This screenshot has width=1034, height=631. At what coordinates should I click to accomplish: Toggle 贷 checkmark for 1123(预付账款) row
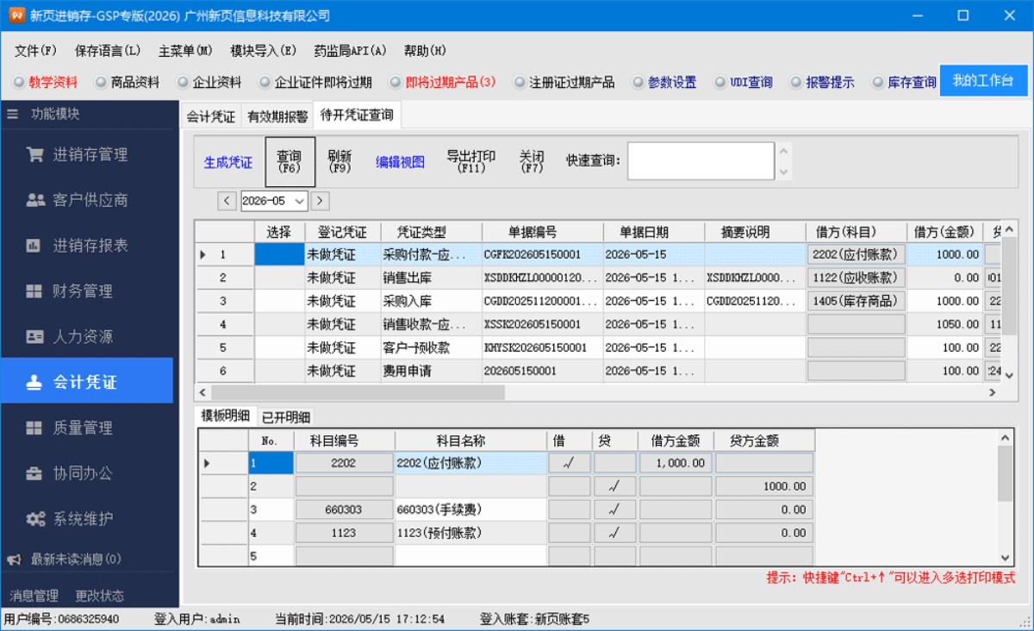click(x=614, y=533)
